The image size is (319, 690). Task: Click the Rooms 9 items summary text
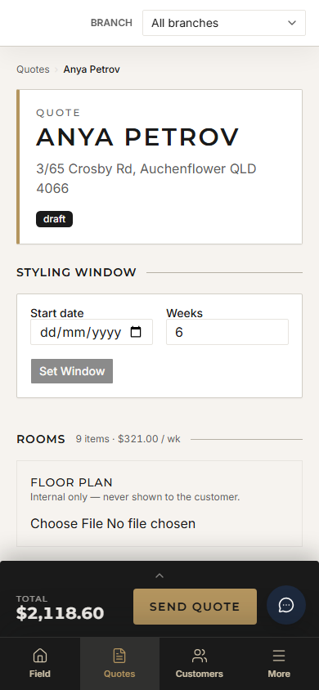[128, 439]
